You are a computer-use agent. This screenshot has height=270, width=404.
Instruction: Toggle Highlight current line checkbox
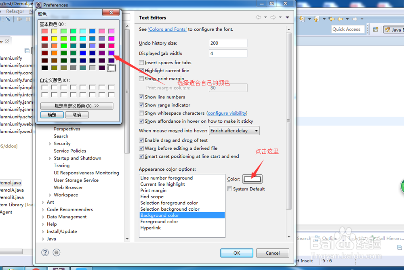[141, 71]
